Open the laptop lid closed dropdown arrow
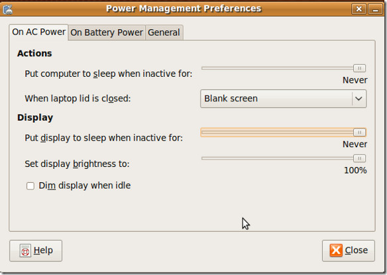Screen dimensions: 387x275 pos(359,99)
